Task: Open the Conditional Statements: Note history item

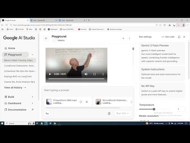Action: click(x=19, y=66)
